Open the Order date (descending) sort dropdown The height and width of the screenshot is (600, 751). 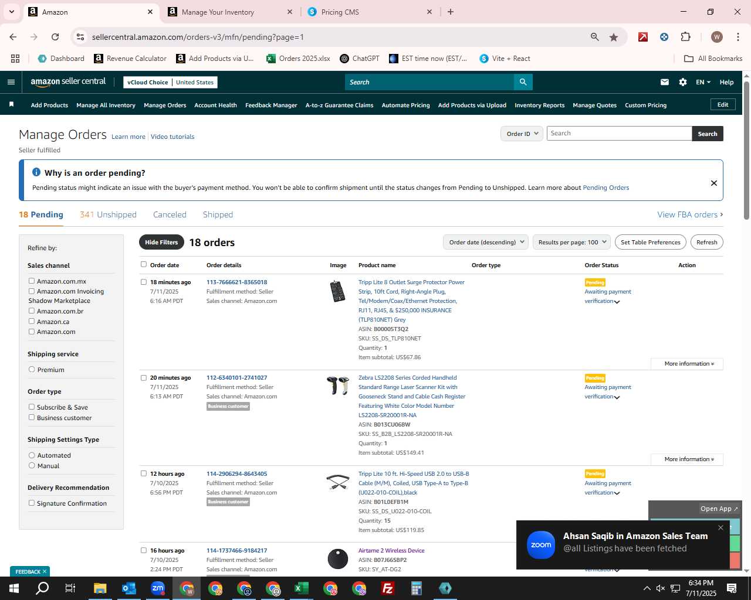[x=485, y=242]
